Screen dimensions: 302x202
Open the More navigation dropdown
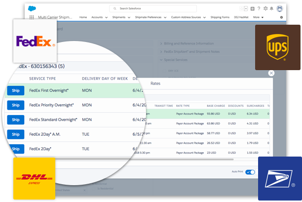[258, 17]
